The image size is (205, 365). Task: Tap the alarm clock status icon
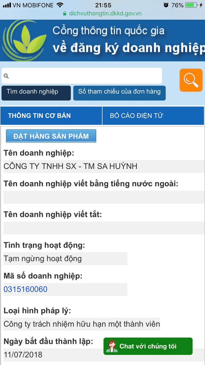(166, 5)
